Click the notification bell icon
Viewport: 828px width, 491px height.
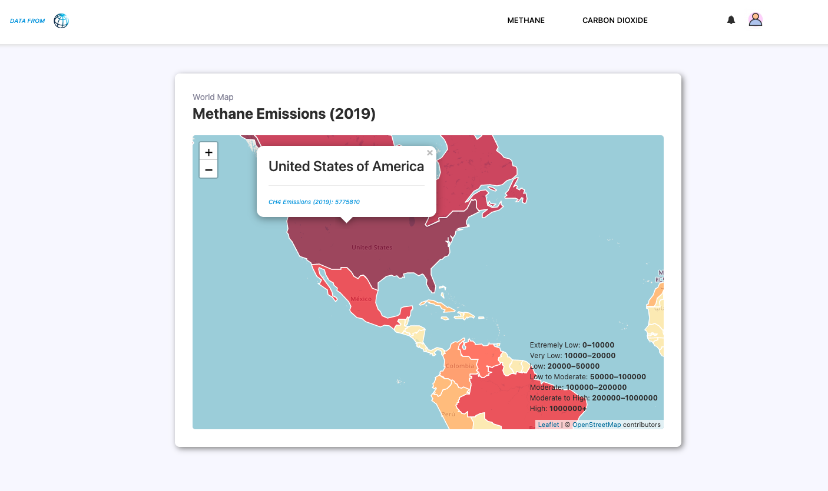click(x=731, y=19)
